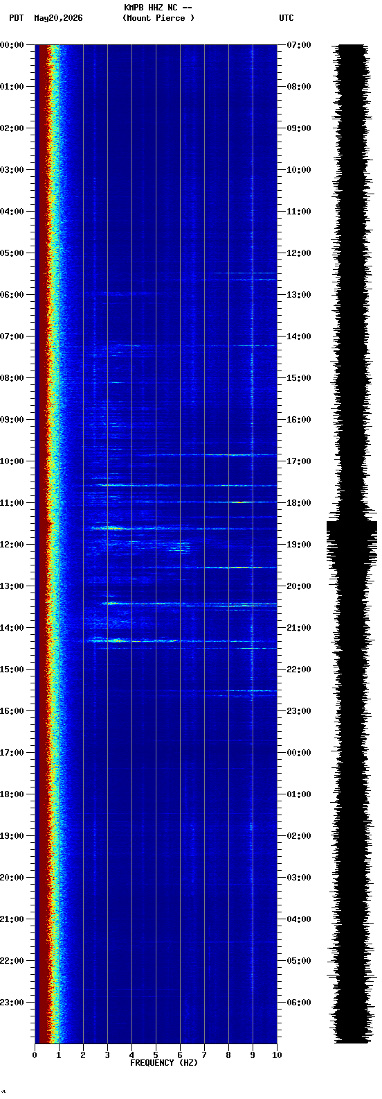Click the 01:00 label on UTC axis
Screen dimensions: 382x1099
pos(298,794)
